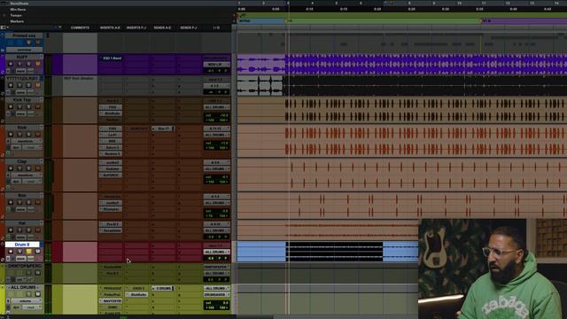567x319 pixels.
Task: Click the COMMENTS column header
Action: click(x=80, y=27)
